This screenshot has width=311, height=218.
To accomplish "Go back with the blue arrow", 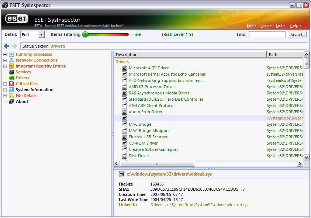I will tap(7, 46).
